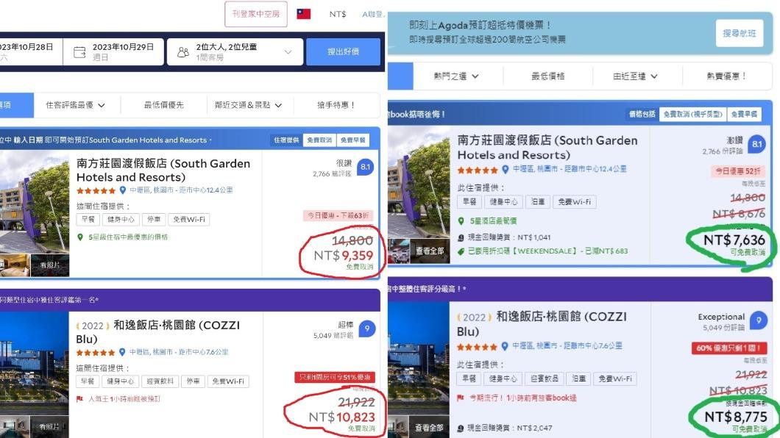This screenshot has height=438, width=780.
Task: Click the 只剩1間房可享51%優惠 red badge
Action: click(x=335, y=378)
